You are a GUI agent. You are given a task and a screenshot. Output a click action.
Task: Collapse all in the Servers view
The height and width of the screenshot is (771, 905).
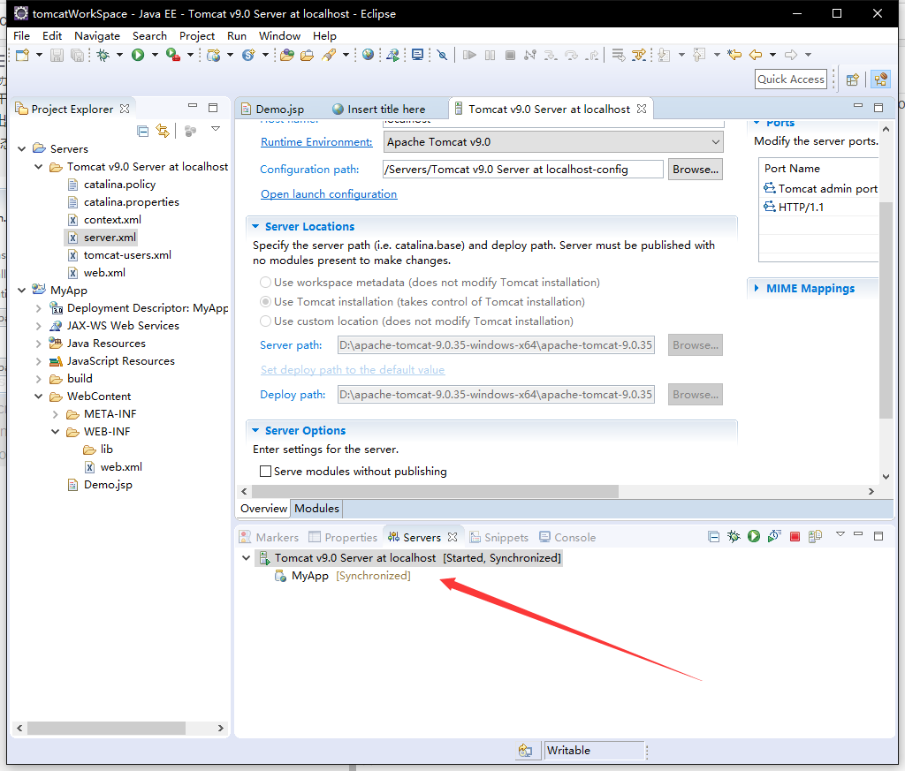pos(713,537)
